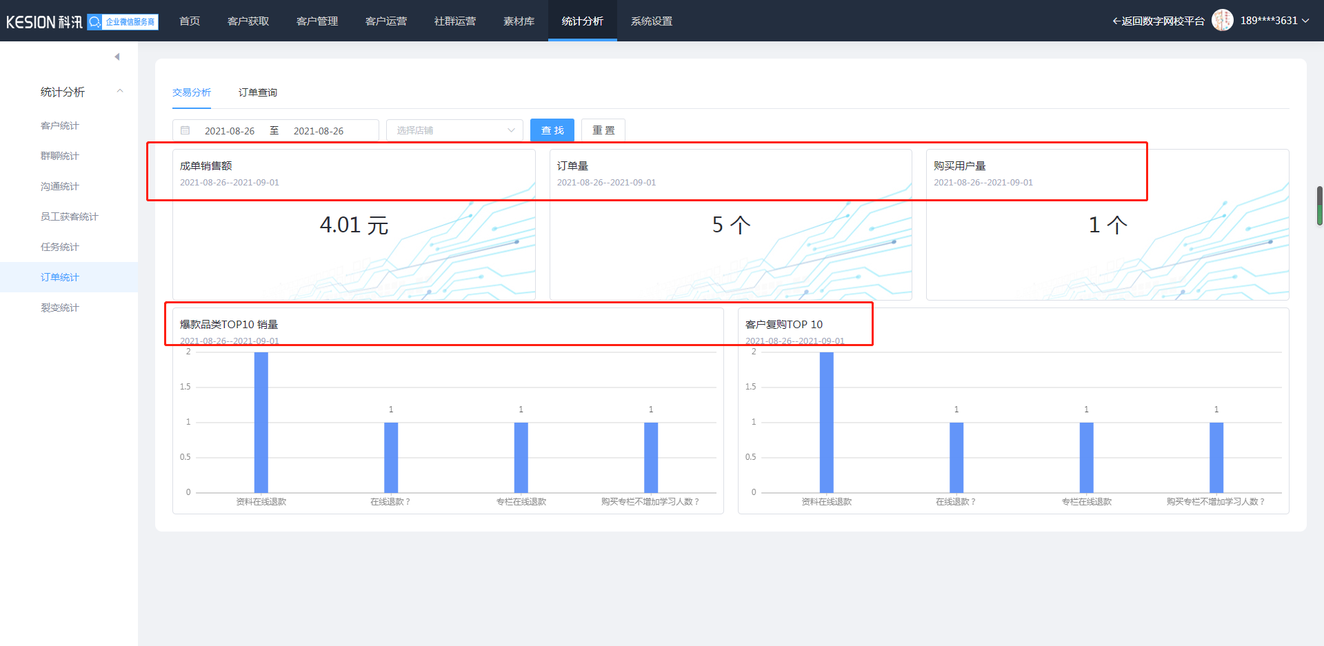
Task: Click the start date field 2021-08-26
Action: click(230, 131)
